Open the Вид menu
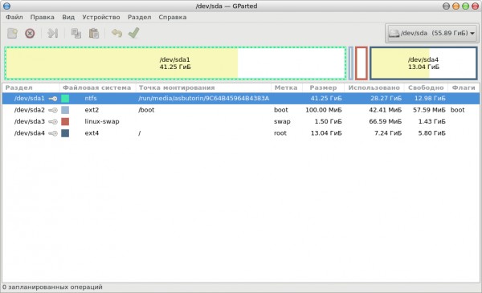Viewport: 482px width, 293px height. (68, 17)
